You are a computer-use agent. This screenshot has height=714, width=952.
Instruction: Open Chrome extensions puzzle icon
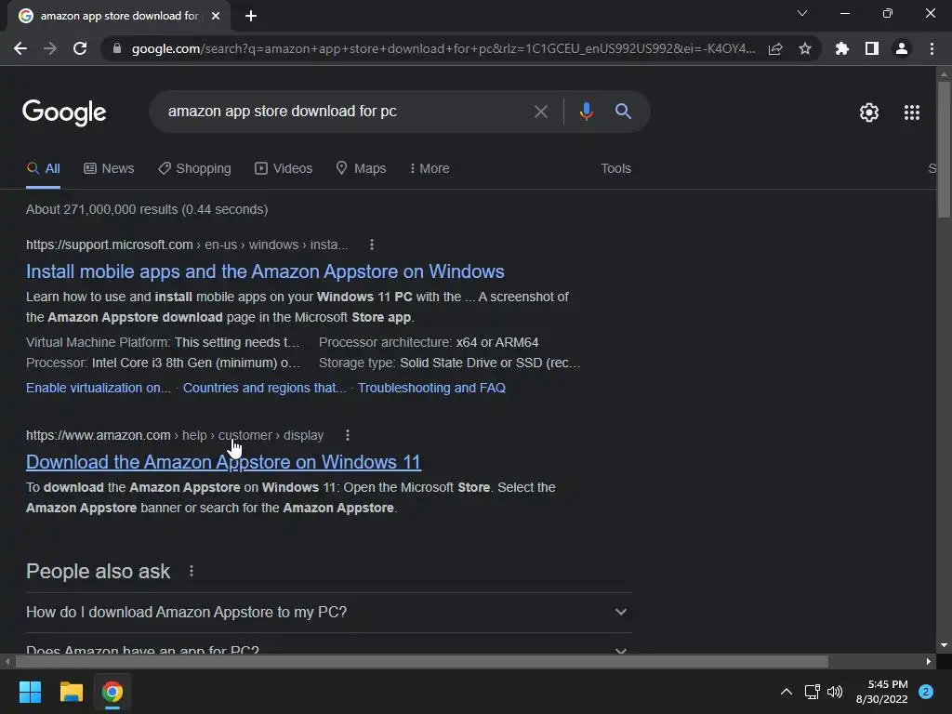pyautogui.click(x=841, y=48)
